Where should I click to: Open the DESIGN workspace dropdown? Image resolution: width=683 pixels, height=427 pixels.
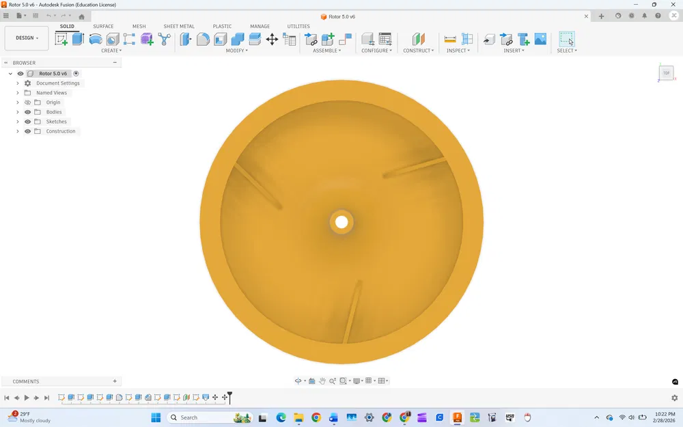coord(27,38)
